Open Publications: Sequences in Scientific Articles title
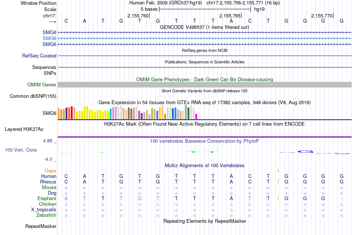 click(x=205, y=62)
